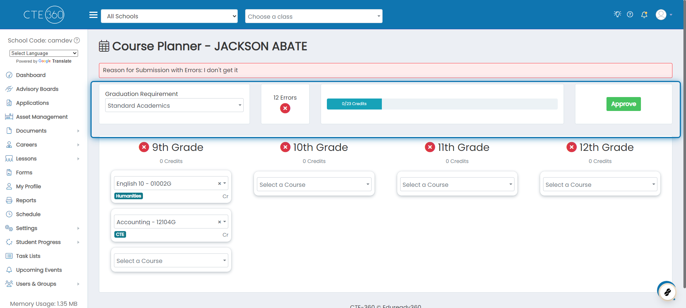Open the lightbulb ideas icon
This screenshot has width=686, height=308.
tap(617, 14)
